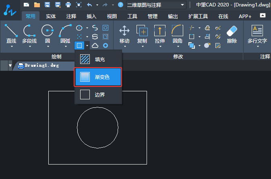Viewport: 271px width, 179px height.
Task: Open the Help question mark icon
Action: coord(120,5)
